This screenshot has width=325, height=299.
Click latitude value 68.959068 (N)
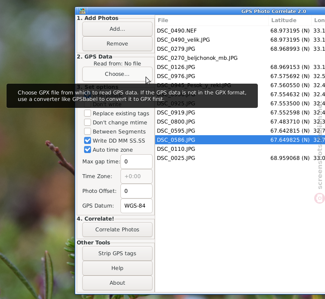pyautogui.click(x=290, y=158)
